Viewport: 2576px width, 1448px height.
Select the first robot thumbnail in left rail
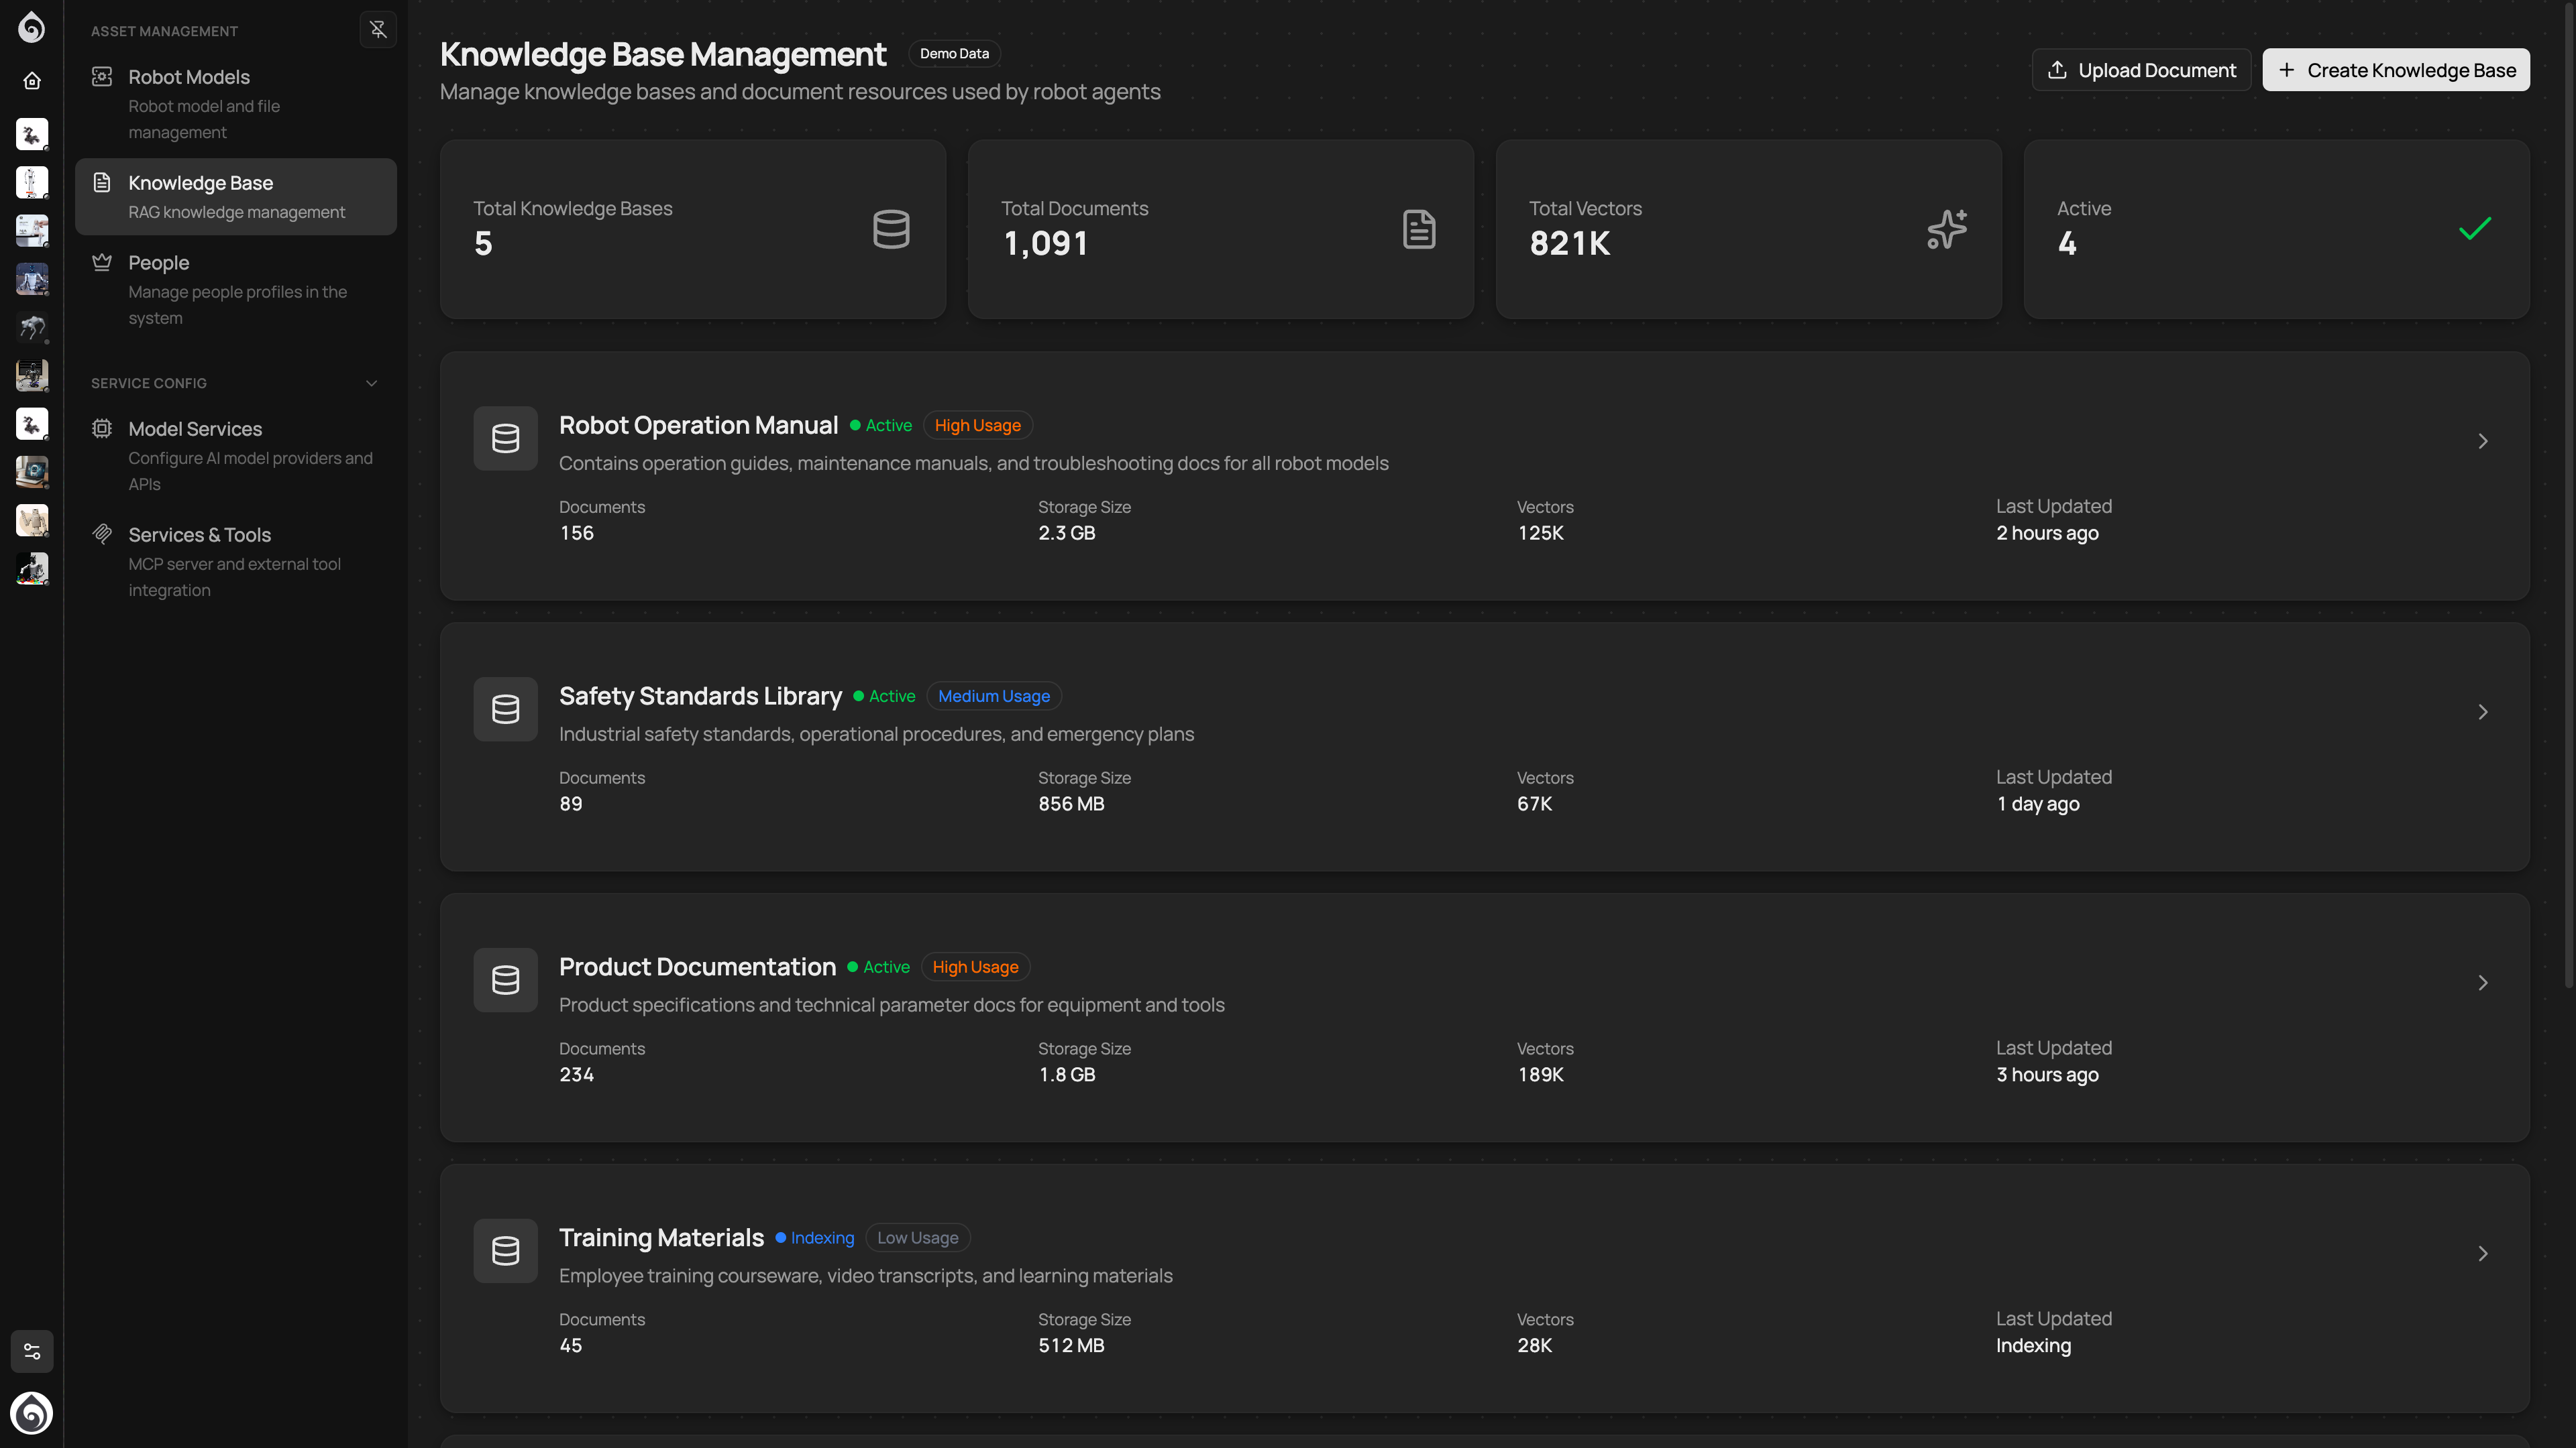point(32,134)
